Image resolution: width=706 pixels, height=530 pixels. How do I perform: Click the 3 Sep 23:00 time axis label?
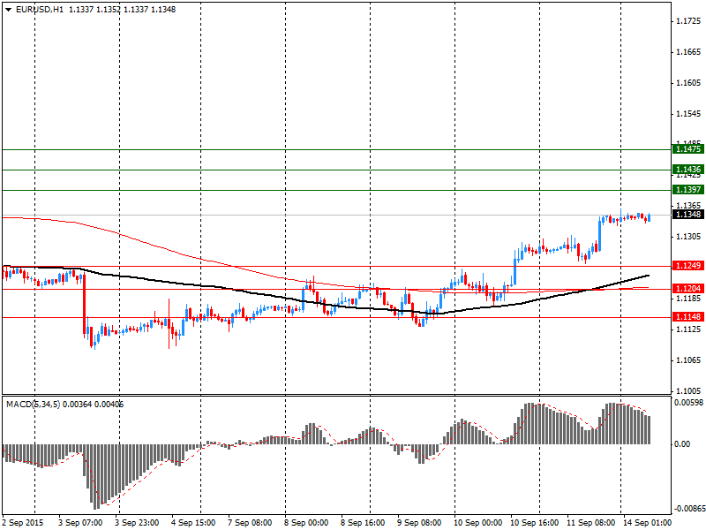pyautogui.click(x=137, y=523)
